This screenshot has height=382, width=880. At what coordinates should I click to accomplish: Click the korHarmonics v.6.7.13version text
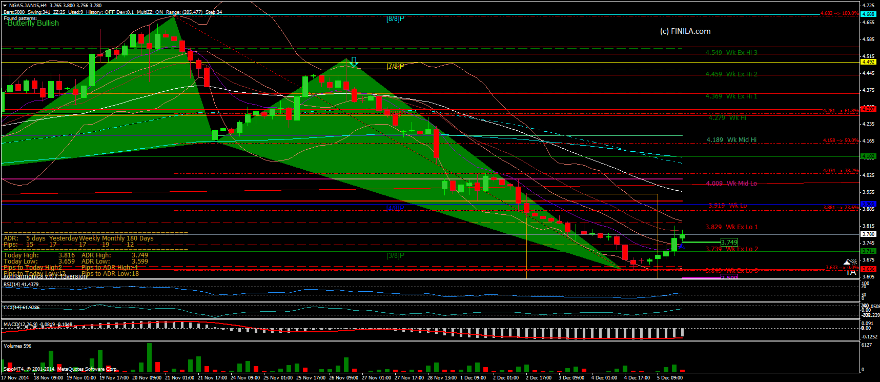click(x=45, y=276)
